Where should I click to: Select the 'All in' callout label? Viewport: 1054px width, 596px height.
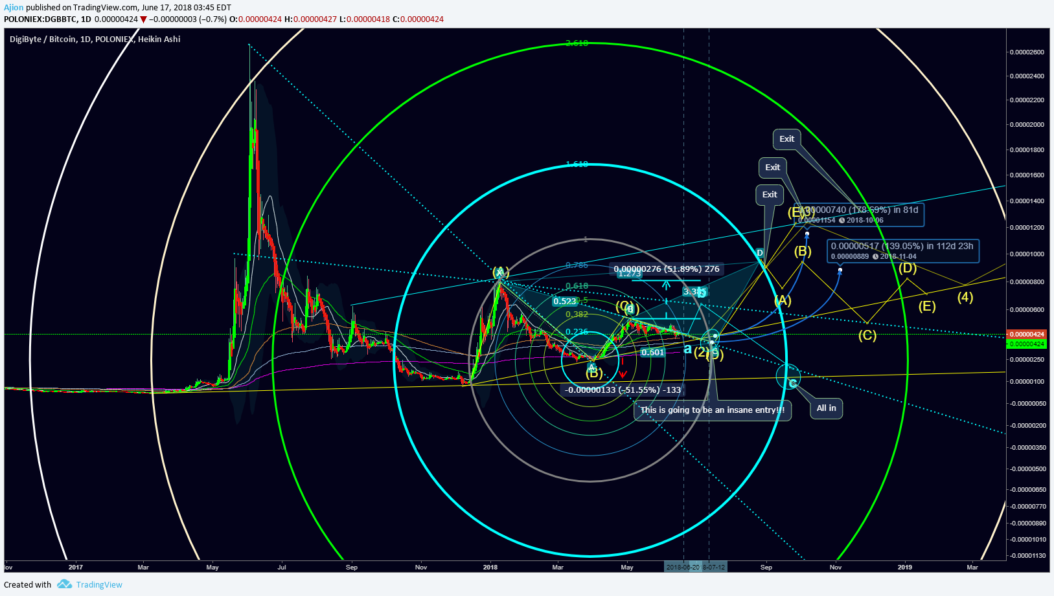click(x=826, y=408)
